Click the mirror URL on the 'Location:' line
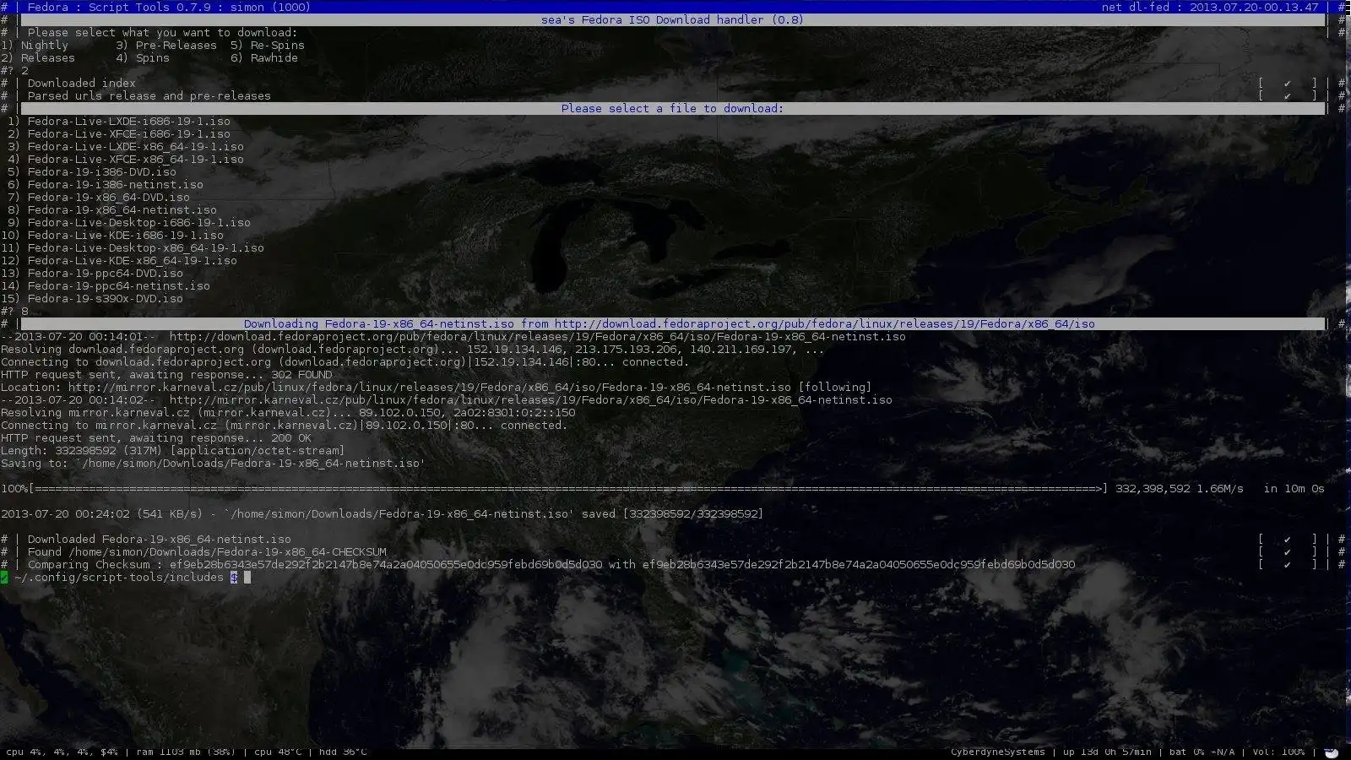Image resolution: width=1351 pixels, height=760 pixels. [430, 388]
